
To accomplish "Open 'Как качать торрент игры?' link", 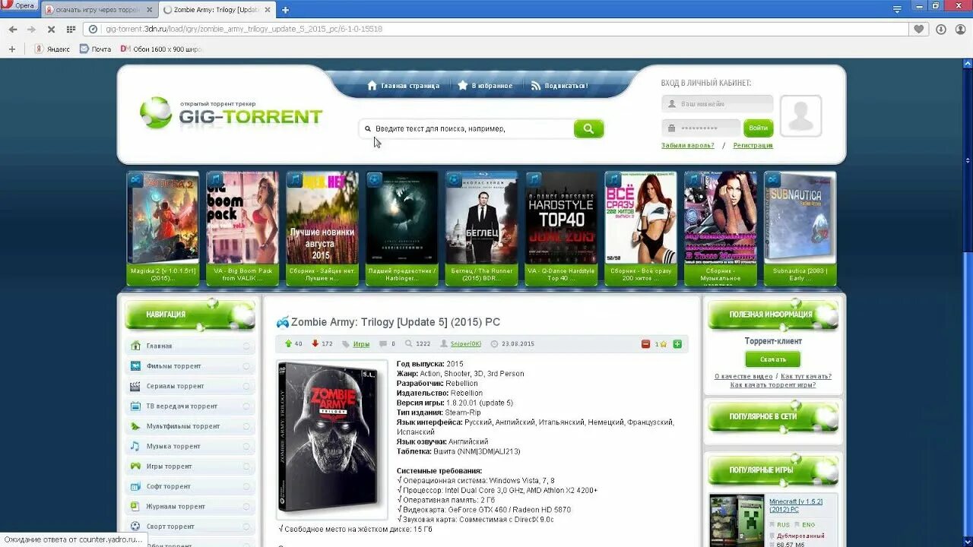I will (x=773, y=385).
